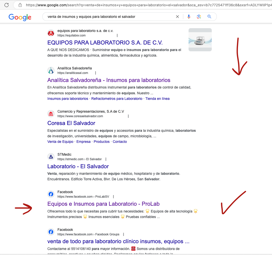The height and width of the screenshot is (255, 272).
Task: Follow the Contacto sitelink under Coresa
Action: coord(120,142)
